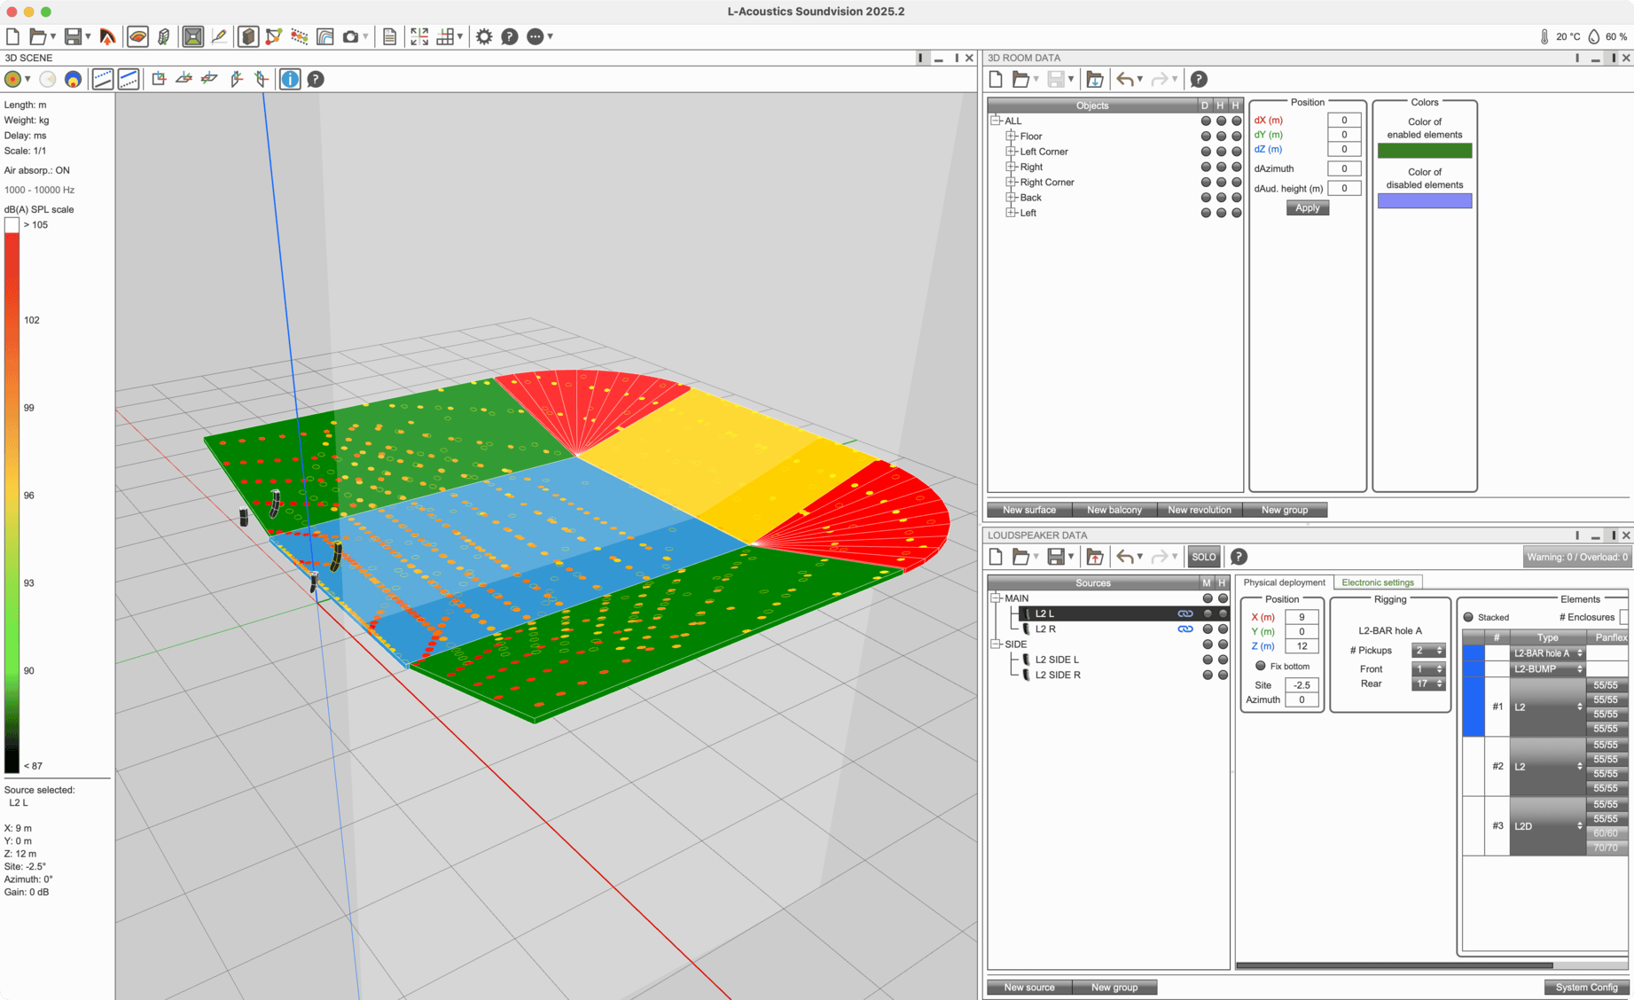The image size is (1634, 1000).
Task: Open the report document icon
Action: point(389,36)
